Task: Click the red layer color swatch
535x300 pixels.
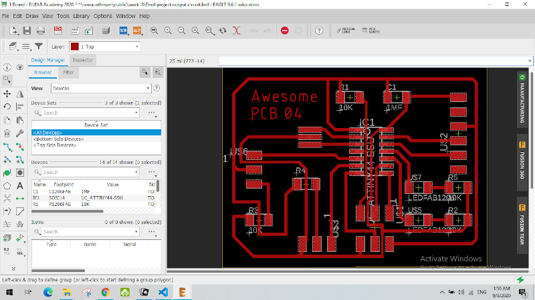Action: pyautogui.click(x=74, y=47)
